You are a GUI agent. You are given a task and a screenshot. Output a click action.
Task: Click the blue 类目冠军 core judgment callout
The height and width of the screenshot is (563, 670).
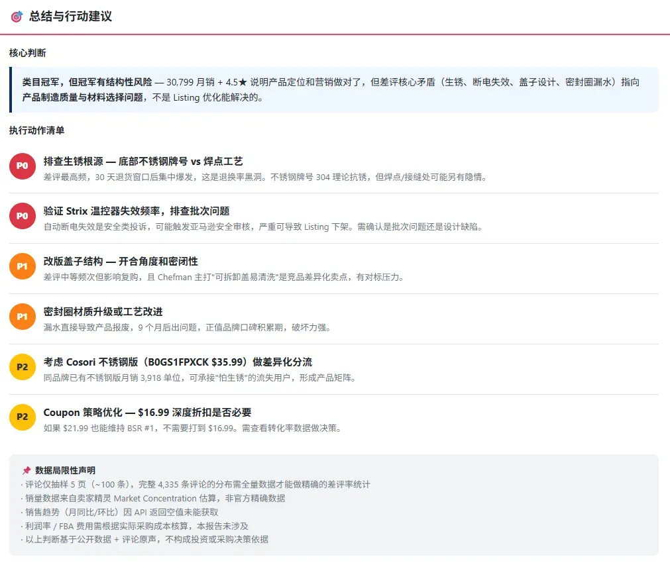pyautogui.click(x=334, y=89)
